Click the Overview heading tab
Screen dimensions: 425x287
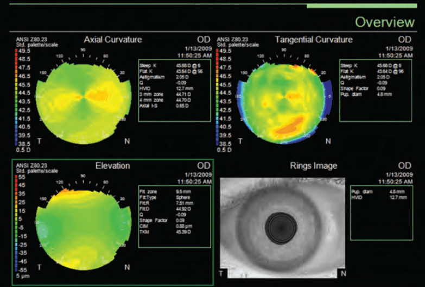click(385, 22)
